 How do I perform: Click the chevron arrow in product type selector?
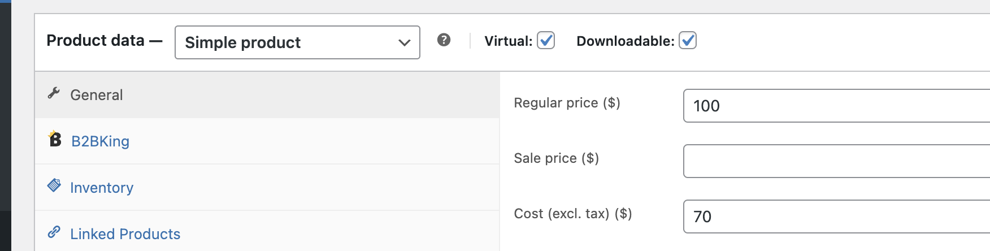(x=404, y=43)
